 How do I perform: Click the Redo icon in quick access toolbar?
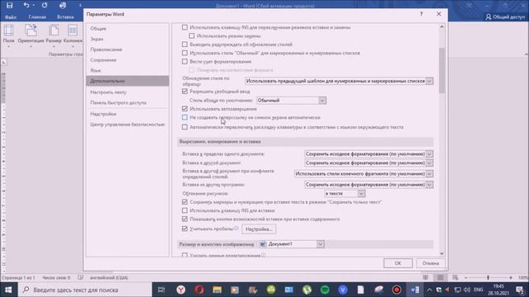tap(45, 6)
